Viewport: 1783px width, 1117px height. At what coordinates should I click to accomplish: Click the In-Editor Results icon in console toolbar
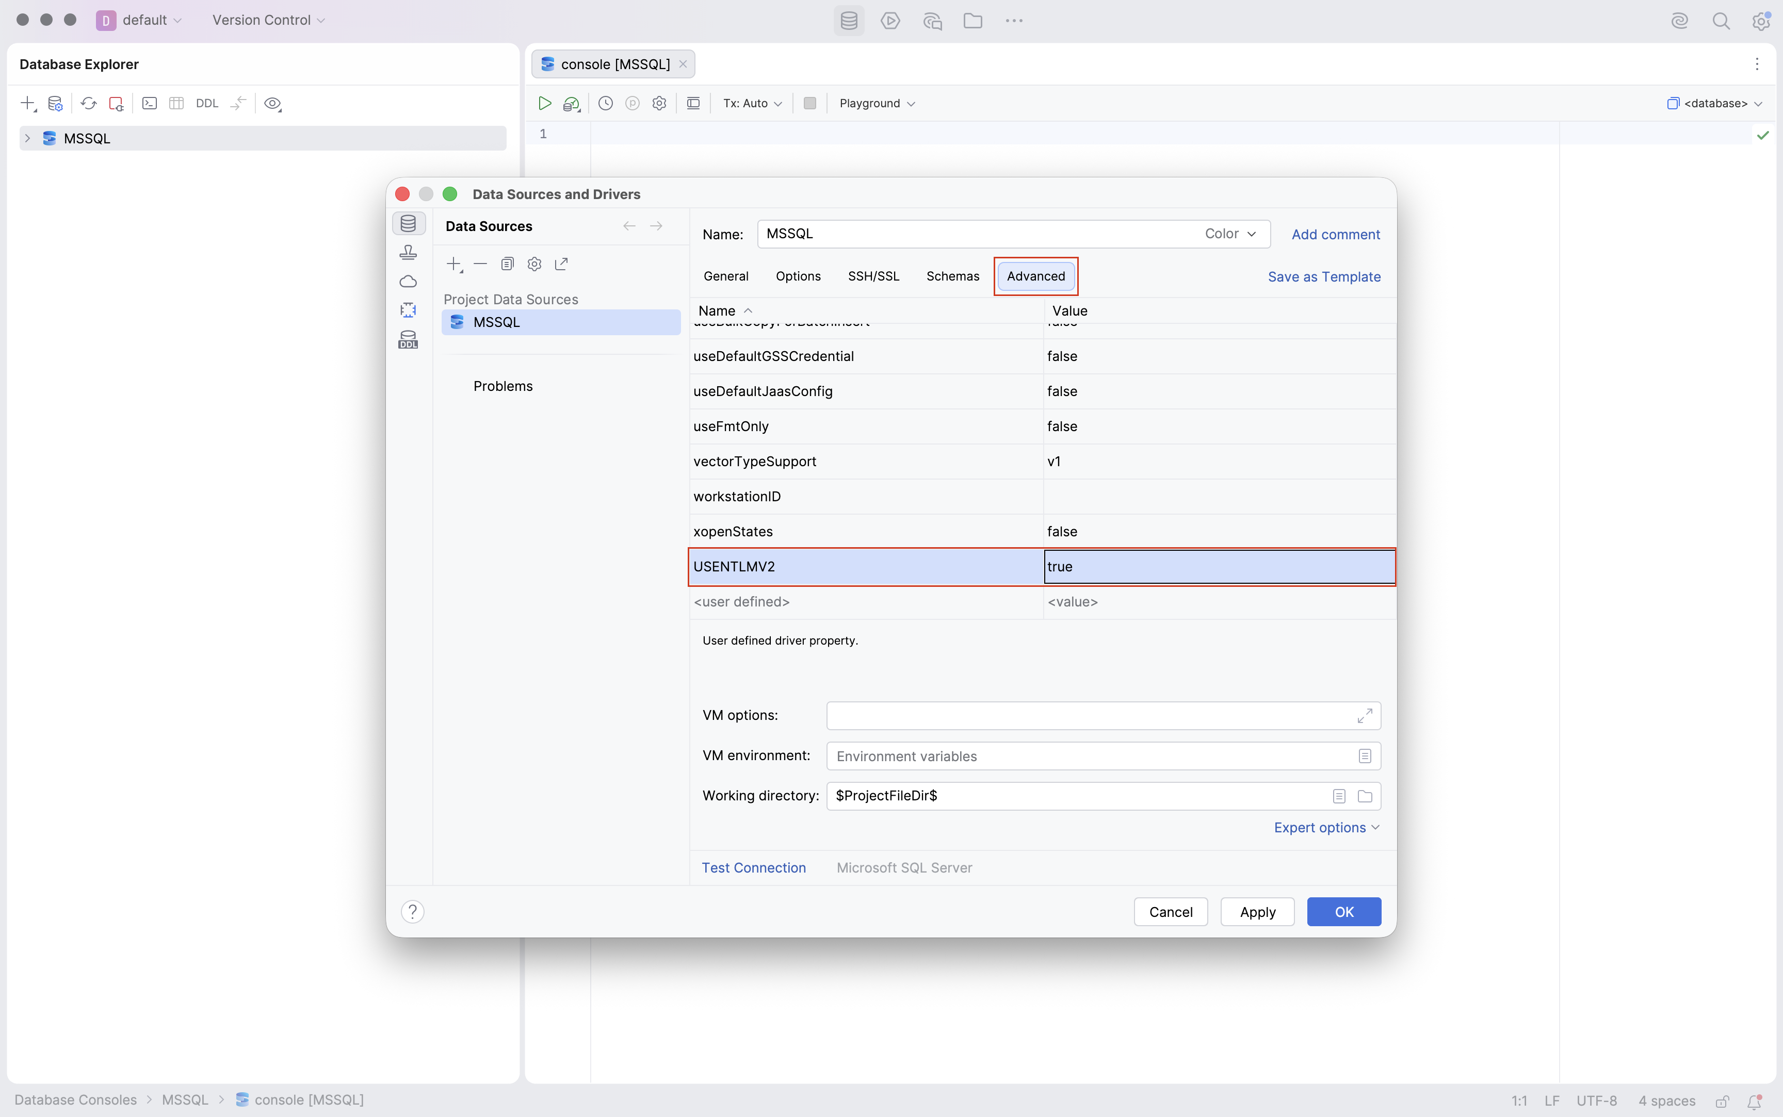tap(694, 104)
